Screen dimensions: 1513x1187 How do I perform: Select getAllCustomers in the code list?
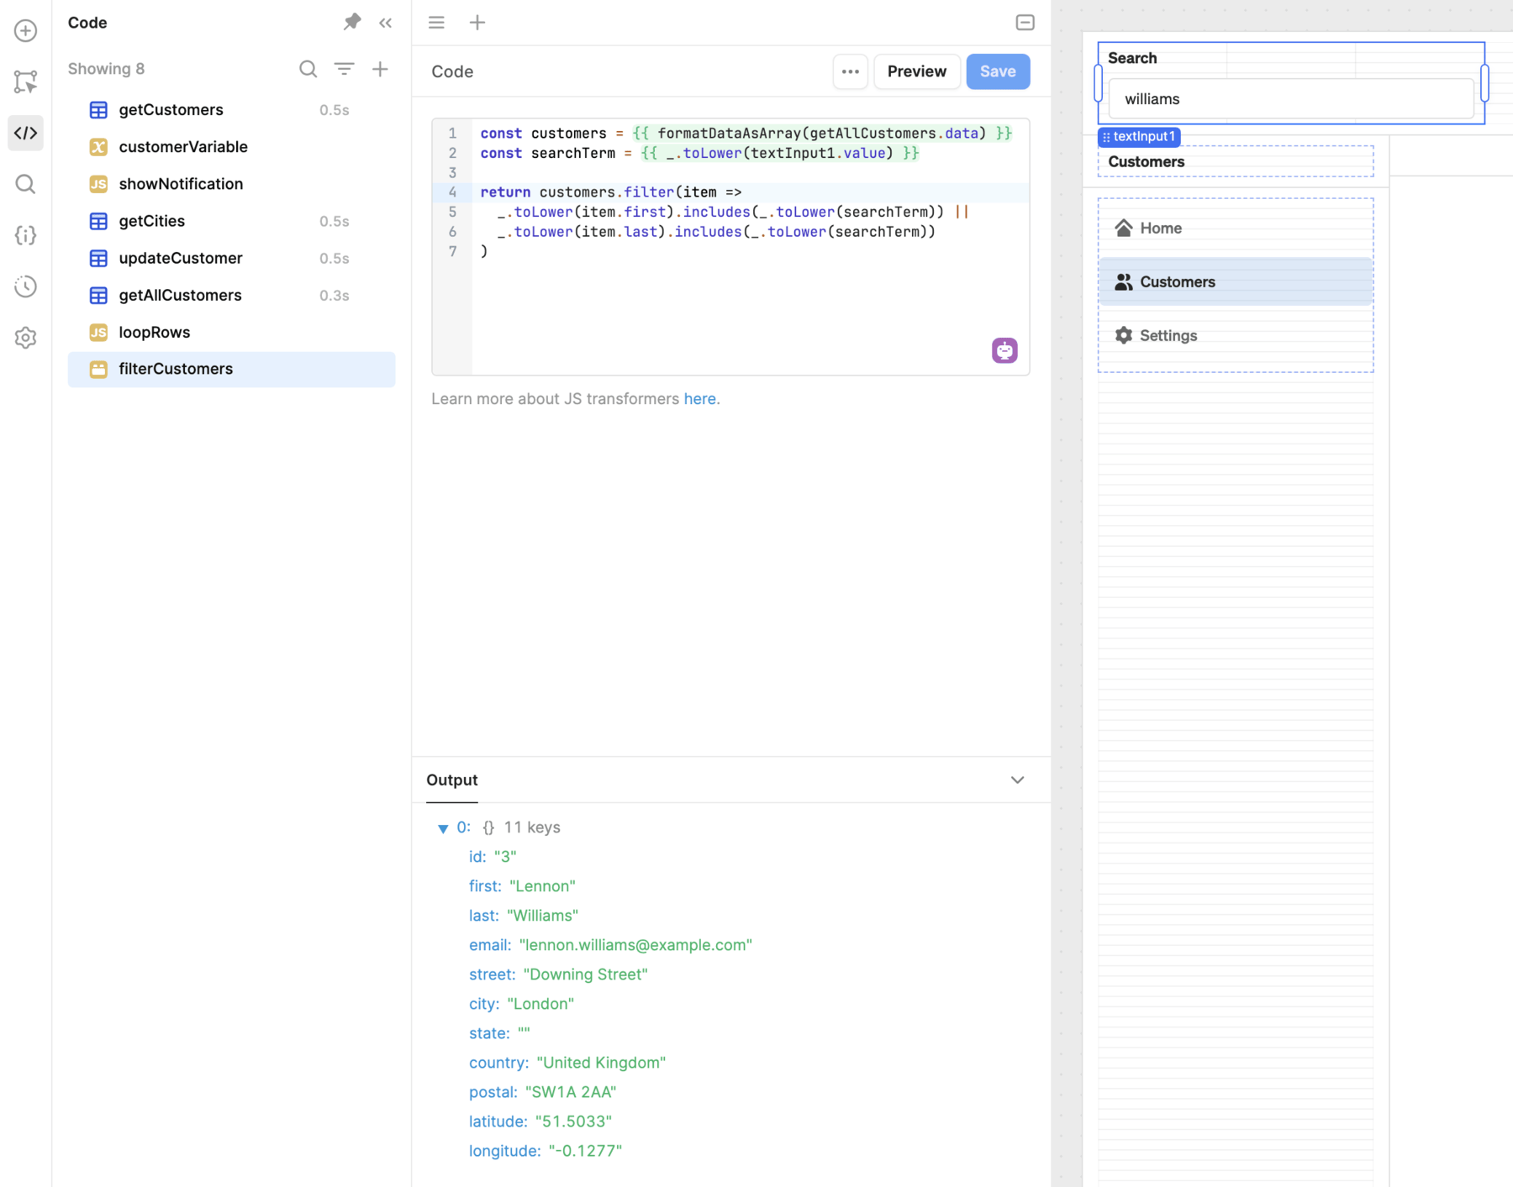click(x=231, y=295)
